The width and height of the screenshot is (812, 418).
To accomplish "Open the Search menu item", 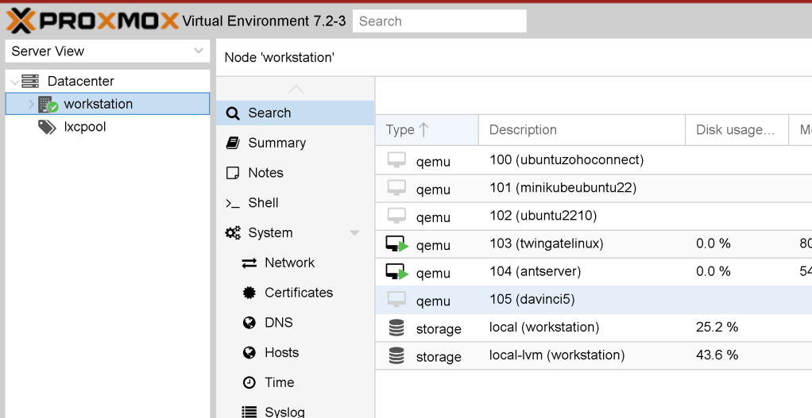I will coord(296,113).
